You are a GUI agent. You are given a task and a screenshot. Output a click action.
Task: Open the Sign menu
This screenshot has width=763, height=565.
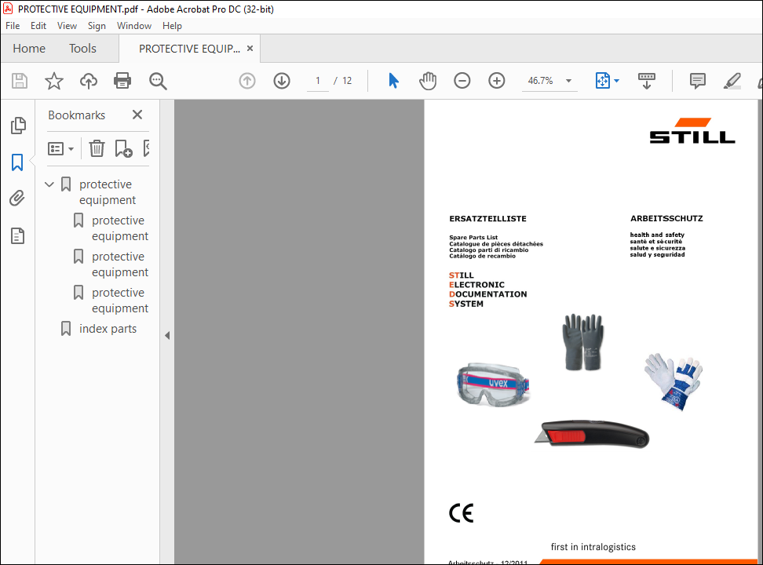(x=97, y=26)
